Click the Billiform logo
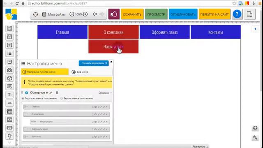263x148 pixels. click(11, 14)
